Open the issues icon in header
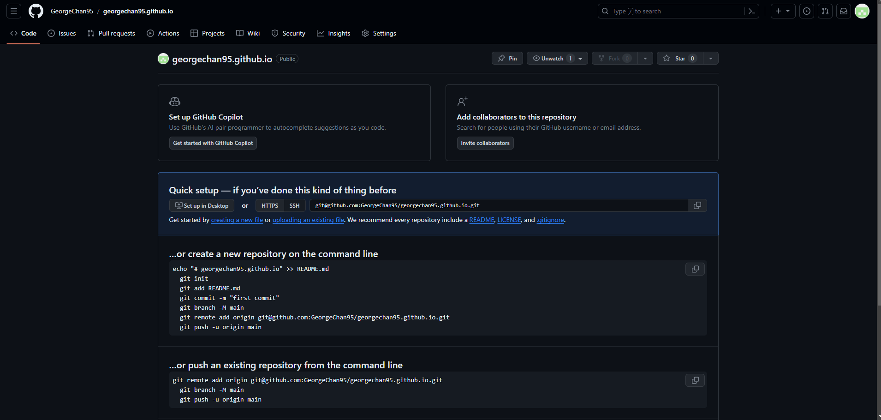Viewport: 881px width, 420px height. point(807,11)
